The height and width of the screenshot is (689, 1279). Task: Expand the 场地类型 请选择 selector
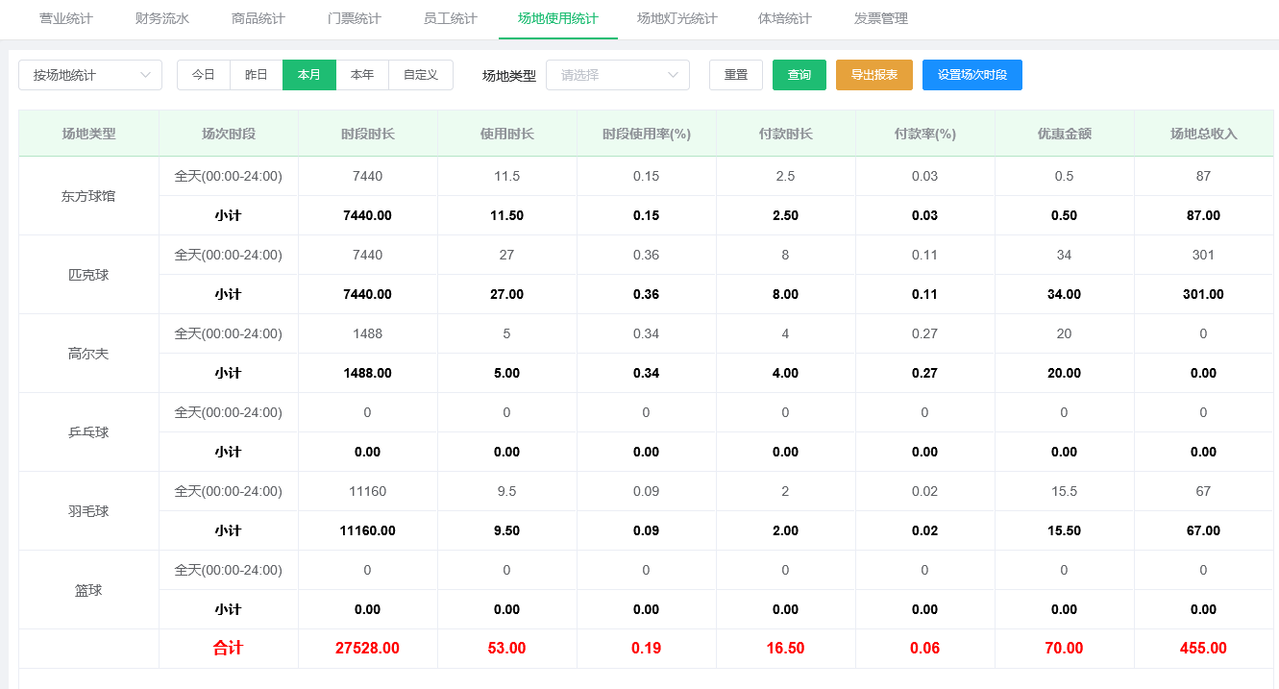tap(618, 75)
